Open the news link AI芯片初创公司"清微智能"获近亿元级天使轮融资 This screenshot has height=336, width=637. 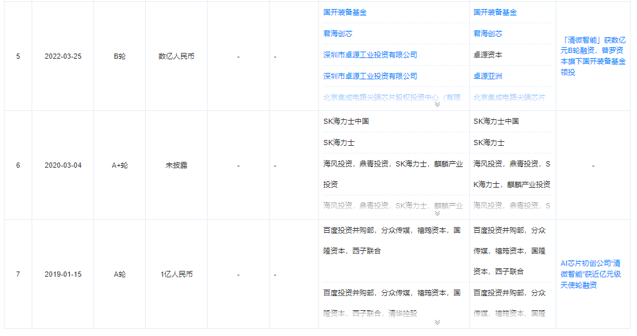[x=591, y=274]
